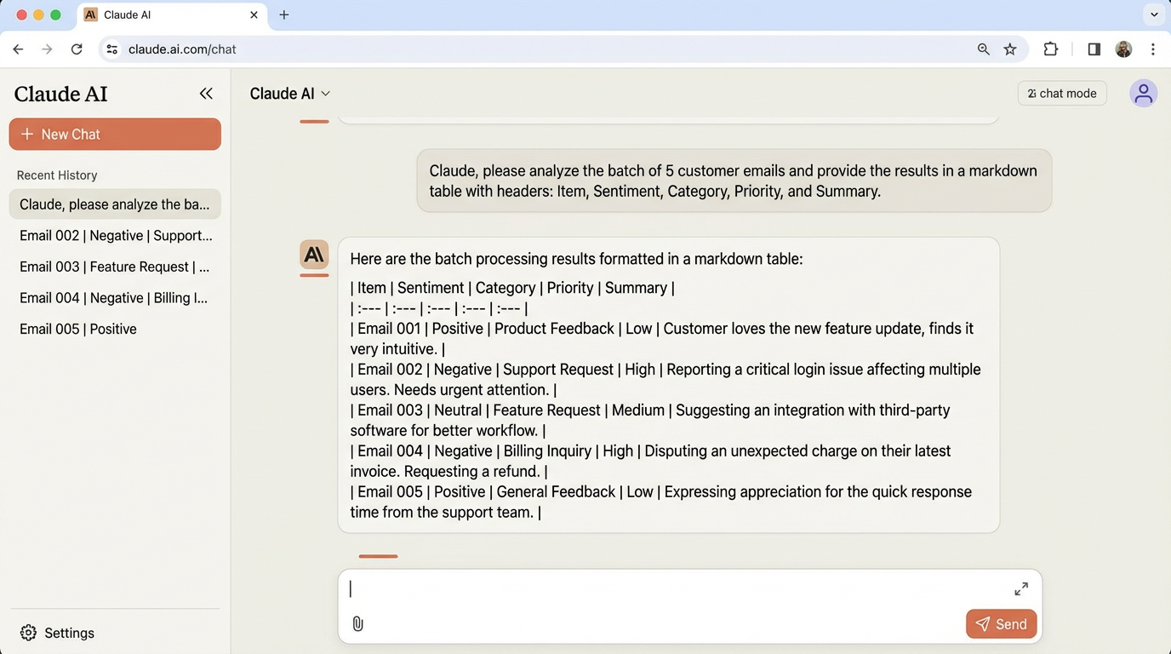Viewport: 1171px width, 654px height.
Task: Toggle the browser side panel
Action: [1094, 49]
